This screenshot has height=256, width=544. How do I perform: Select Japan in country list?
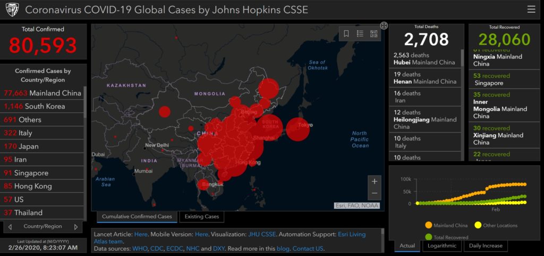tap(42, 146)
